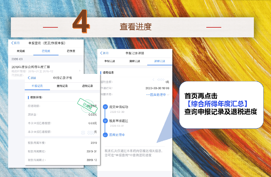Click the 税款所属期起 value 2019-01
The height and width of the screenshot is (177, 271).
pos(92,151)
